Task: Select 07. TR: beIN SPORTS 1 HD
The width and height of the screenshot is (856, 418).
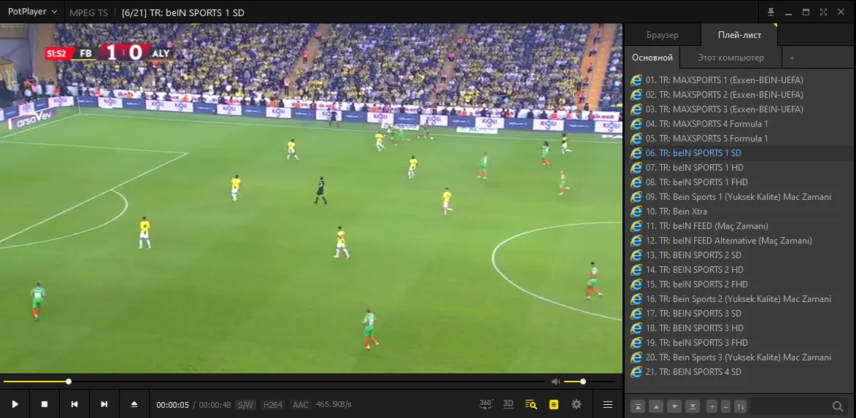Action: click(739, 168)
